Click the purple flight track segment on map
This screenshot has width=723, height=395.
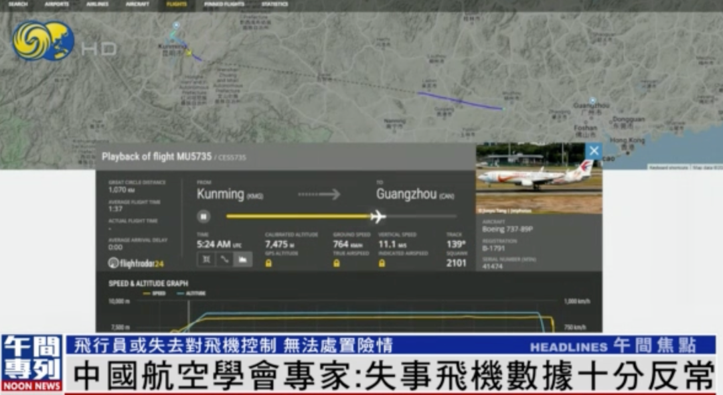click(460, 101)
